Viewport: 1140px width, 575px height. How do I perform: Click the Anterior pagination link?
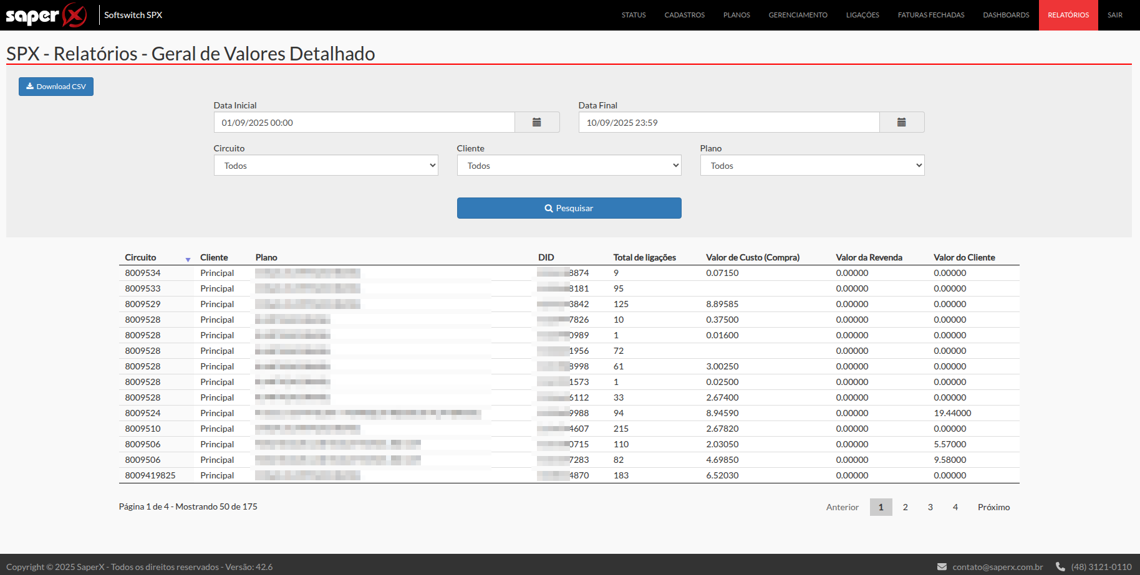pos(843,507)
